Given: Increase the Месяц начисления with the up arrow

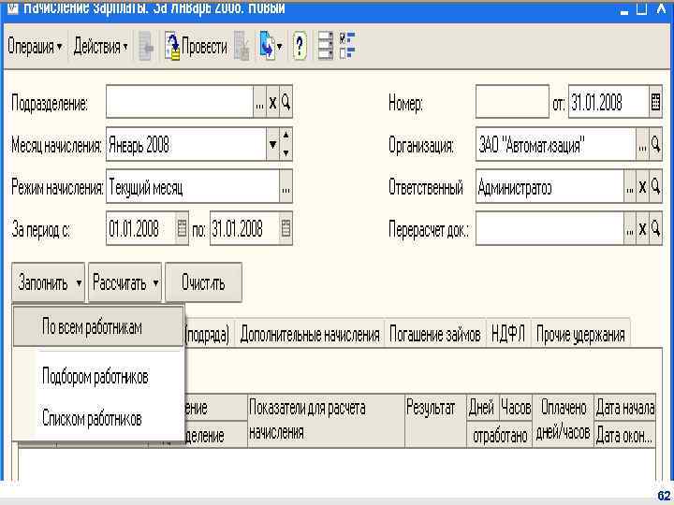Looking at the screenshot, I should pos(286,136).
